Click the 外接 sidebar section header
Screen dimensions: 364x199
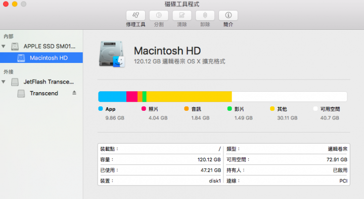(x=9, y=72)
